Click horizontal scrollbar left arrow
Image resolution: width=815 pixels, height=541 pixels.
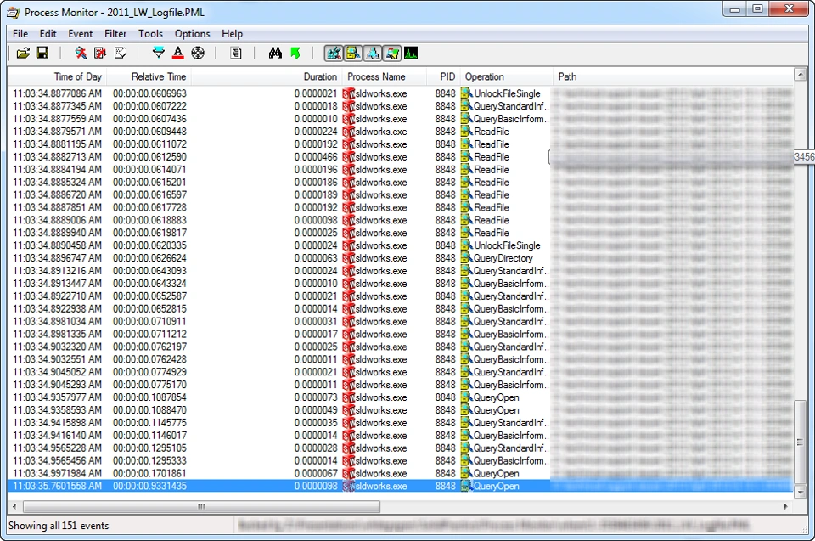[x=14, y=506]
